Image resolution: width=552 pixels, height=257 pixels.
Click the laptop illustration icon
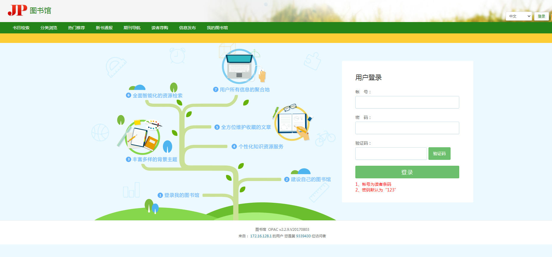[x=239, y=66]
